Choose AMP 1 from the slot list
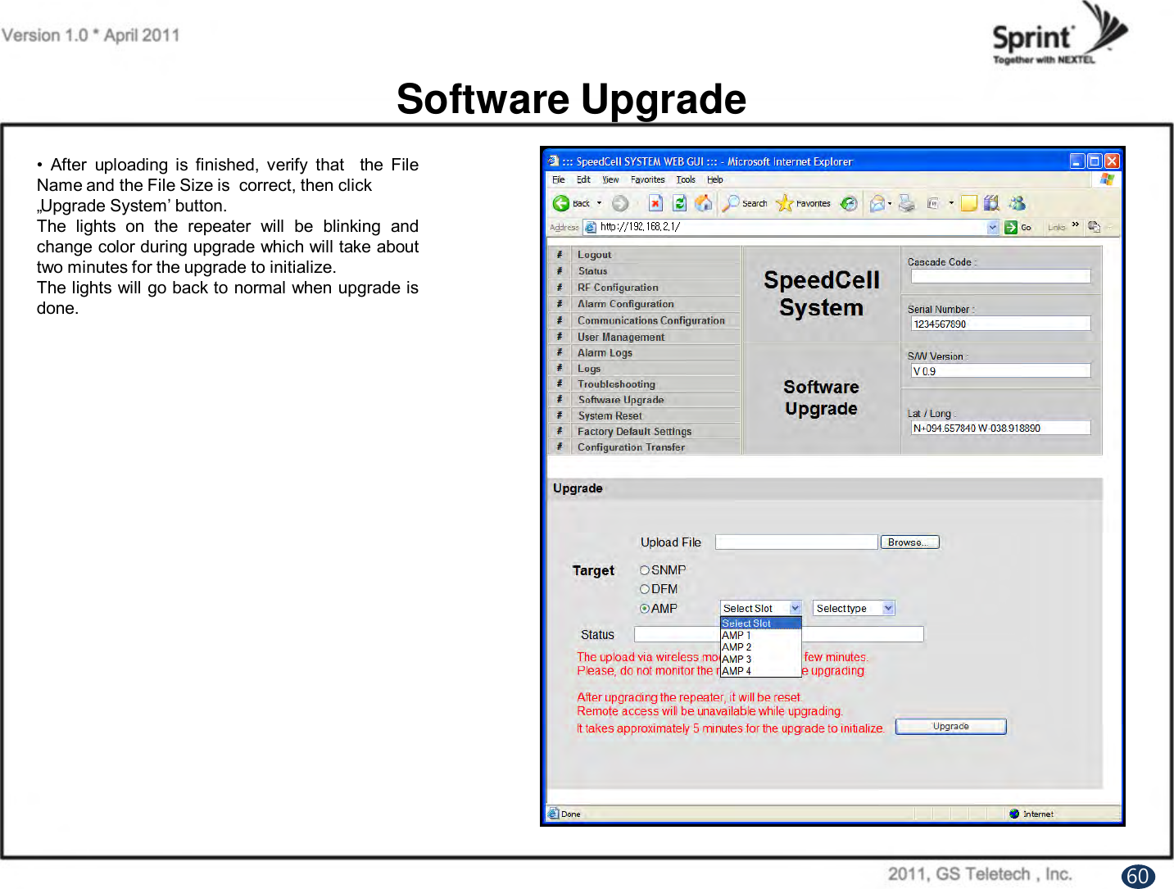This screenshot has width=1174, height=889. point(760,635)
